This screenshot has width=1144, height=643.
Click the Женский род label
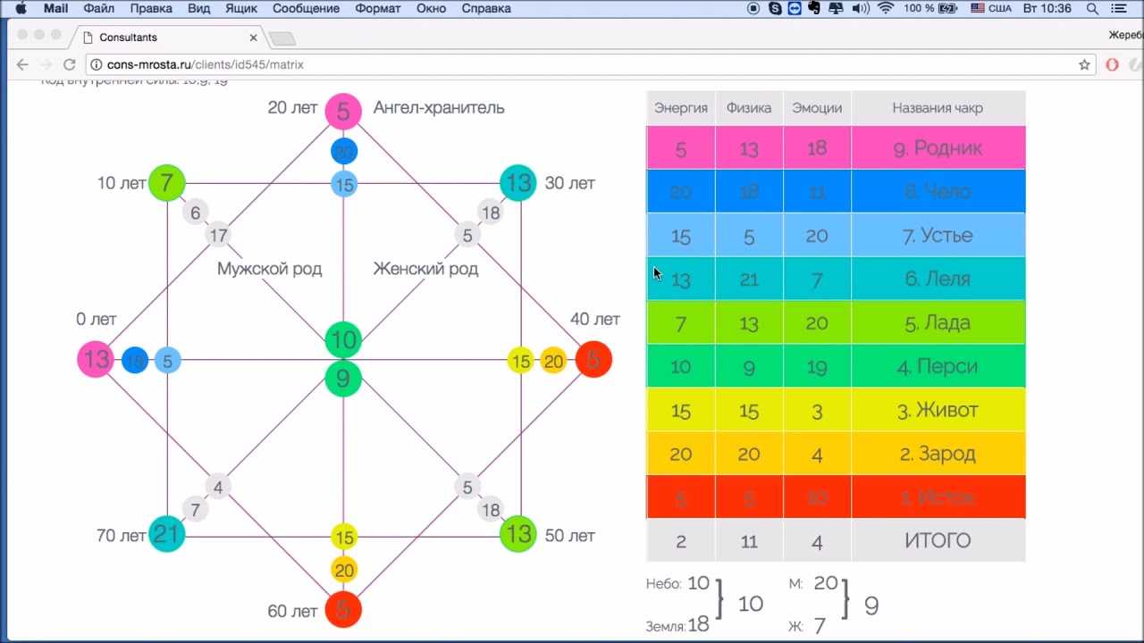(425, 269)
